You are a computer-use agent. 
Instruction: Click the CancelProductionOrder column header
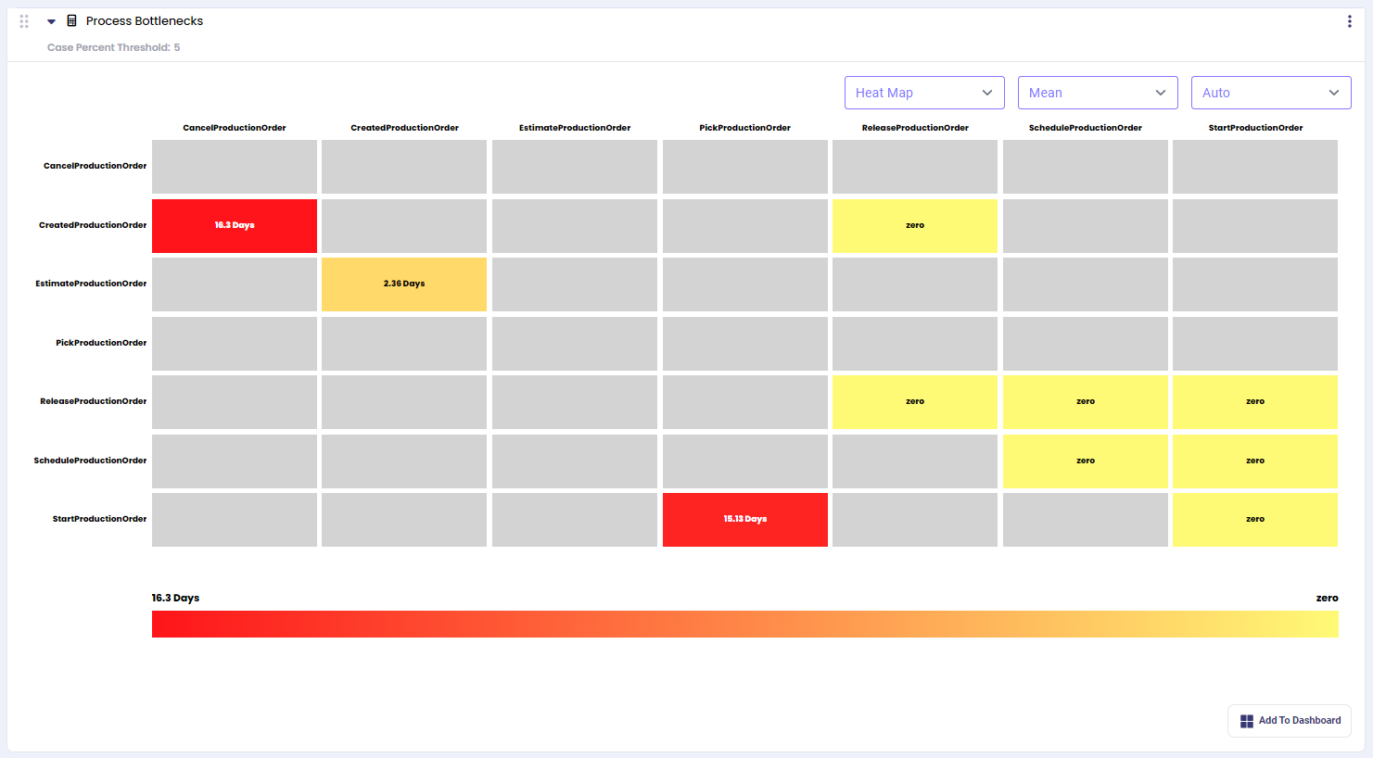[x=235, y=128]
